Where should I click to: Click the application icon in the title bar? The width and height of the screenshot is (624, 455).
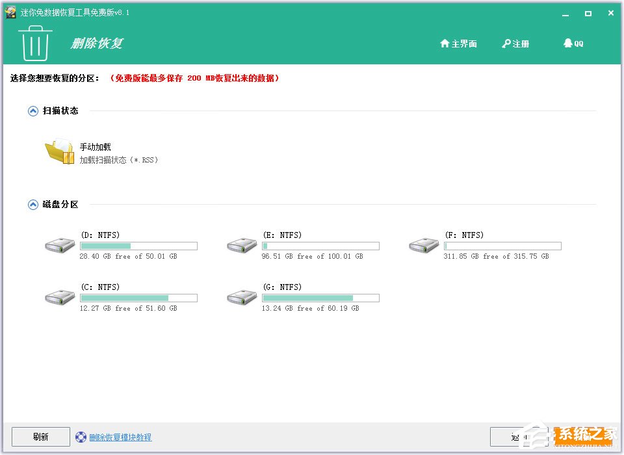click(x=10, y=12)
